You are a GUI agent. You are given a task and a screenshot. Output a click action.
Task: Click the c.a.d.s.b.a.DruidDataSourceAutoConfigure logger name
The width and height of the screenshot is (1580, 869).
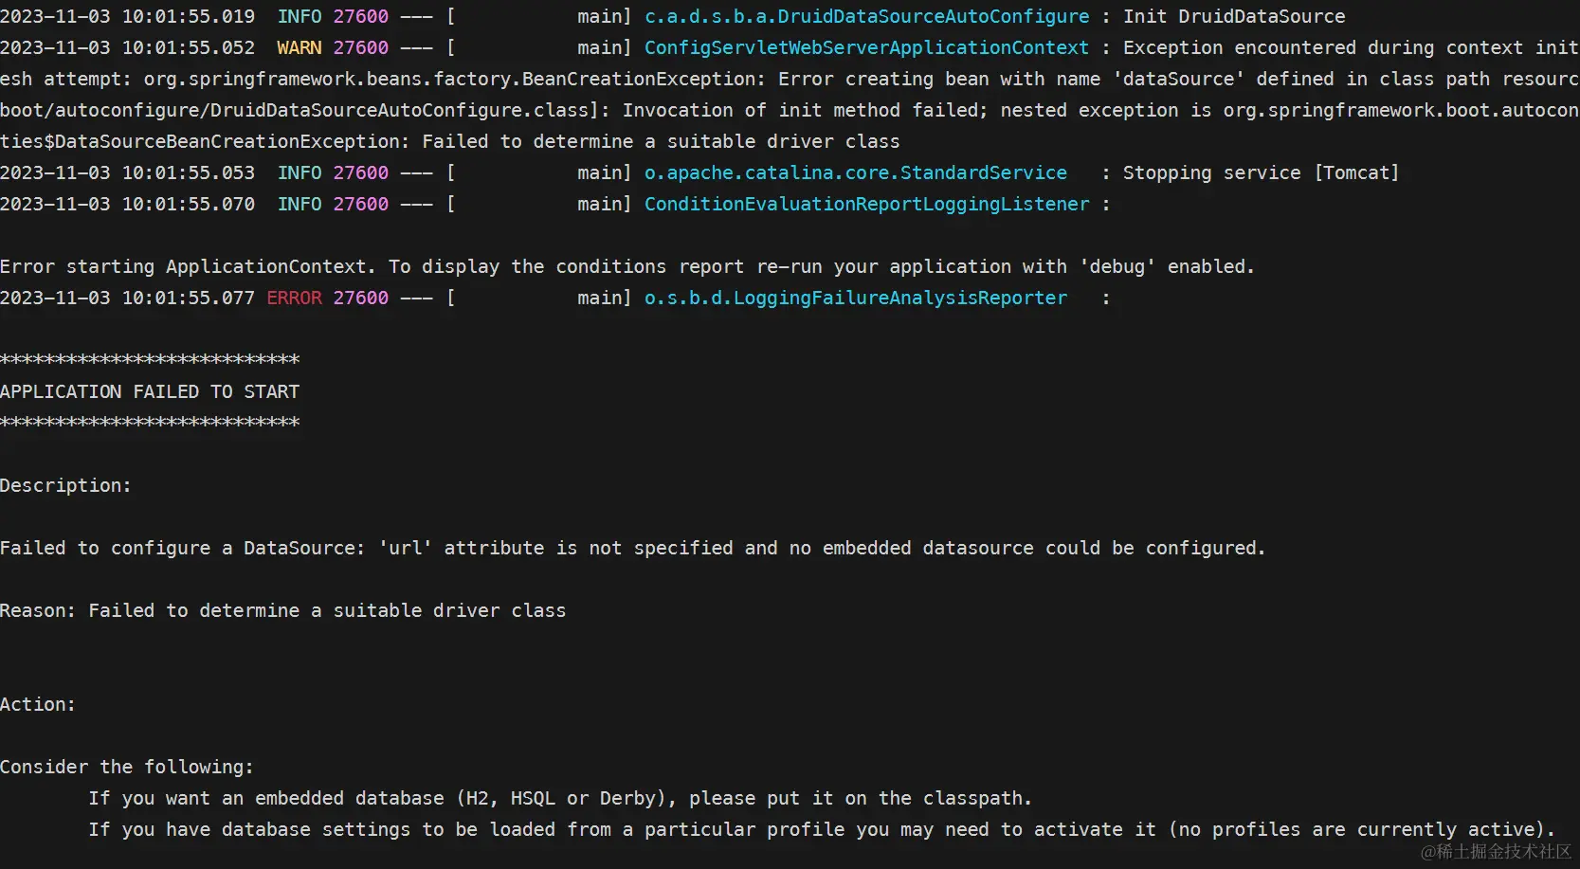[x=866, y=16]
